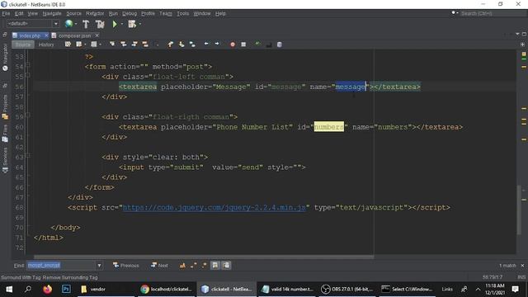Viewport: 528px width, 297px height.
Task: Collapse code fold at line 59 div
Action: coord(28,115)
